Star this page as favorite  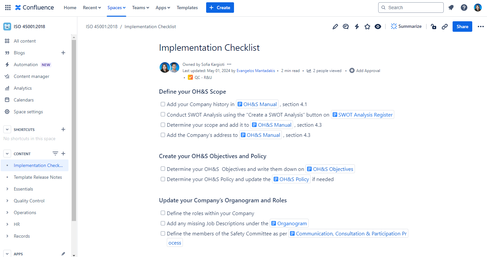[367, 27]
